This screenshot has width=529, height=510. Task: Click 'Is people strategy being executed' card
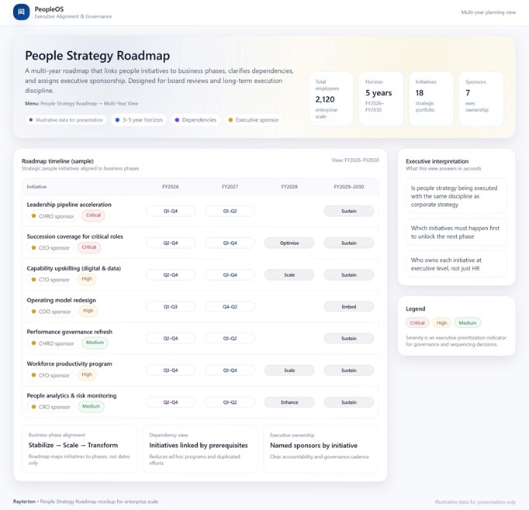coord(456,196)
